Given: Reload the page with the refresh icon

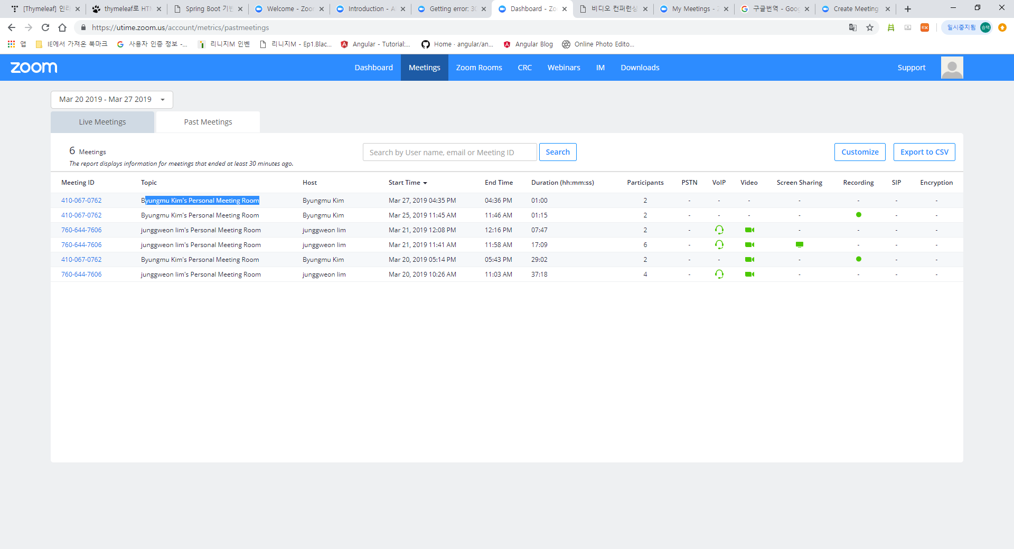Looking at the screenshot, I should (45, 27).
